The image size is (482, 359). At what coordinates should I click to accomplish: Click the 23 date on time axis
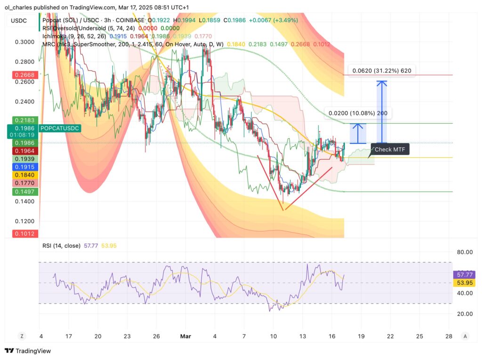[x=127, y=336]
